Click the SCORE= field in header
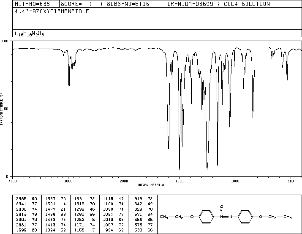Viewport: 302px width, 234px height. [x=82, y=4]
